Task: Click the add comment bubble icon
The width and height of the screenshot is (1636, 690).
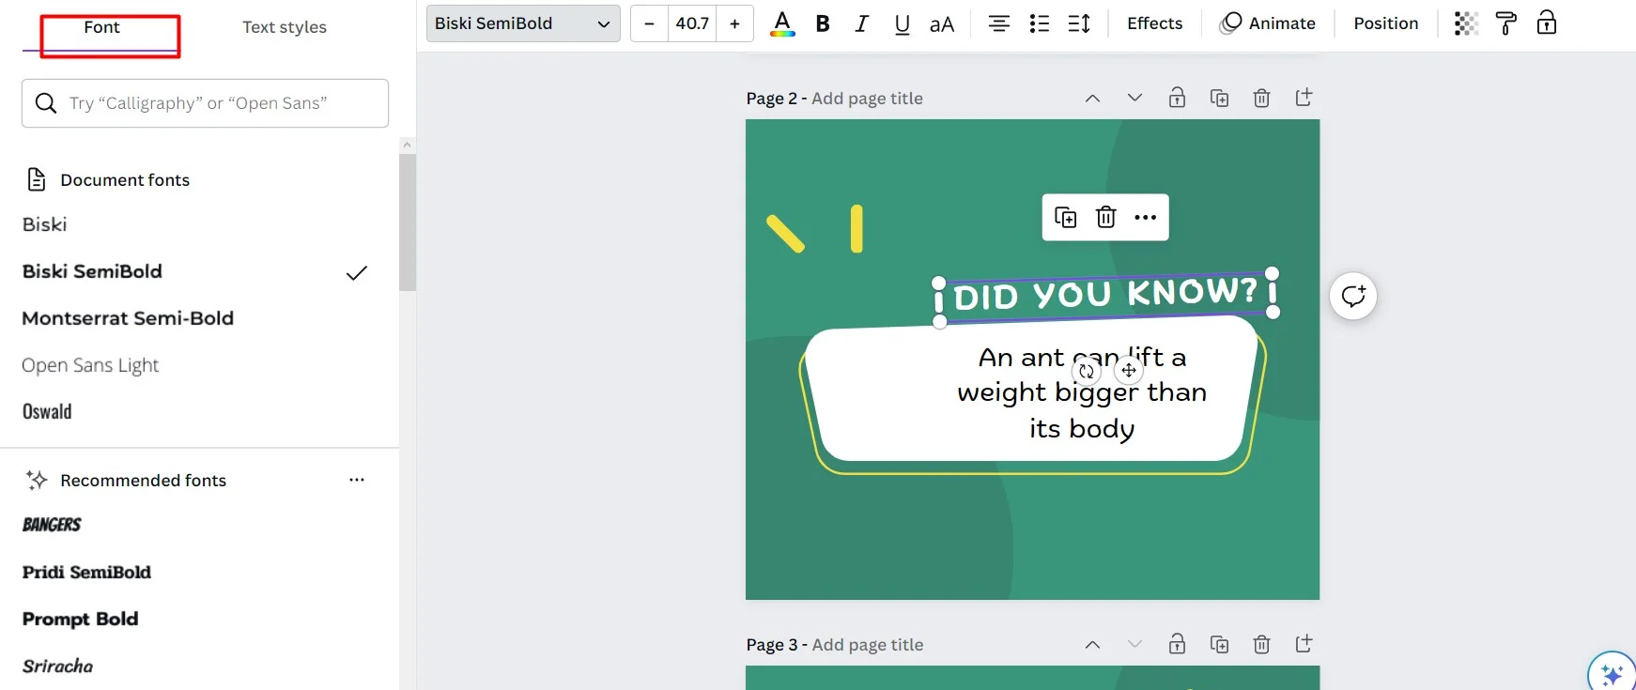Action: (x=1353, y=297)
